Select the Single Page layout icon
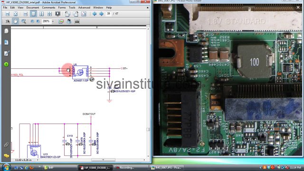 tap(33, 14)
